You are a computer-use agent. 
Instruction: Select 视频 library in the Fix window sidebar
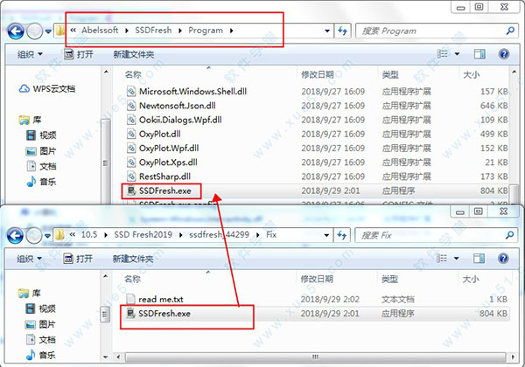tap(46, 308)
